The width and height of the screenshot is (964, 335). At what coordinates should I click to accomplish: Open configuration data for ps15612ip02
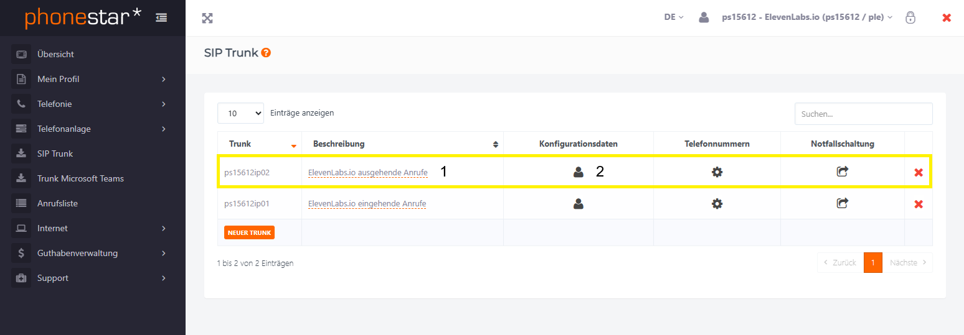click(579, 172)
